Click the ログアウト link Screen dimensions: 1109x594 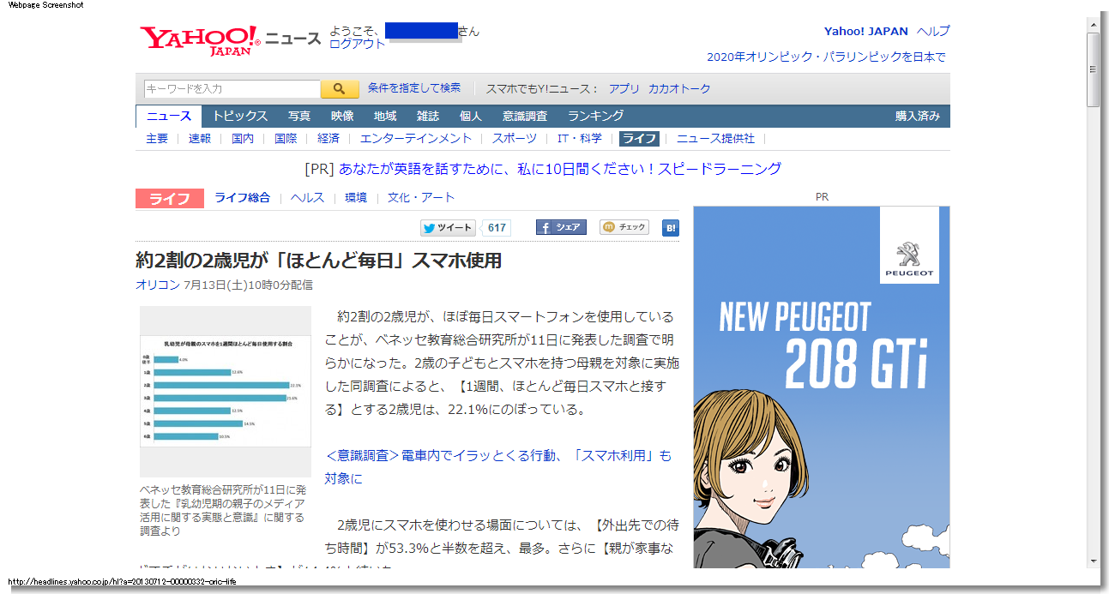357,44
